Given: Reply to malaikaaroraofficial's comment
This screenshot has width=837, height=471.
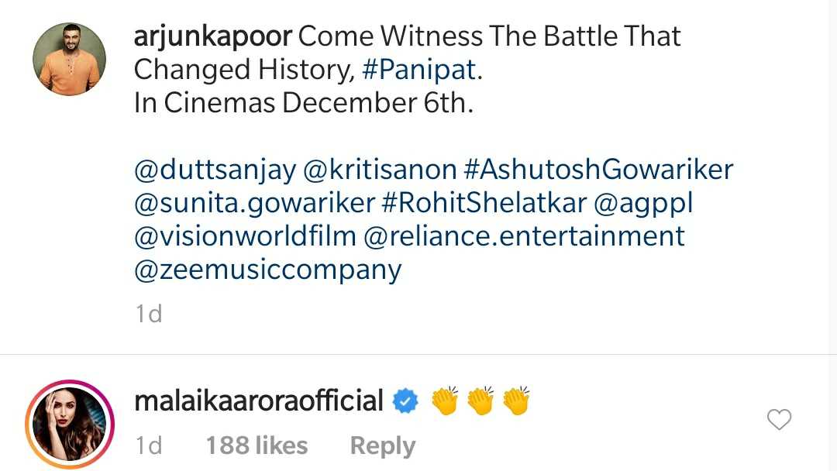Looking at the screenshot, I should pyautogui.click(x=382, y=445).
